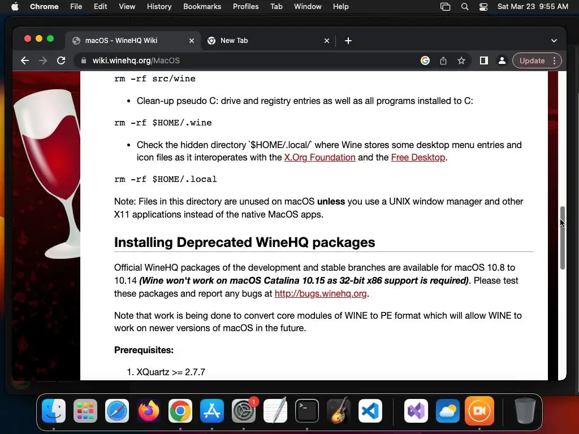Click the rm -rf src/wine command text
This screenshot has width=579, height=434.
point(155,79)
